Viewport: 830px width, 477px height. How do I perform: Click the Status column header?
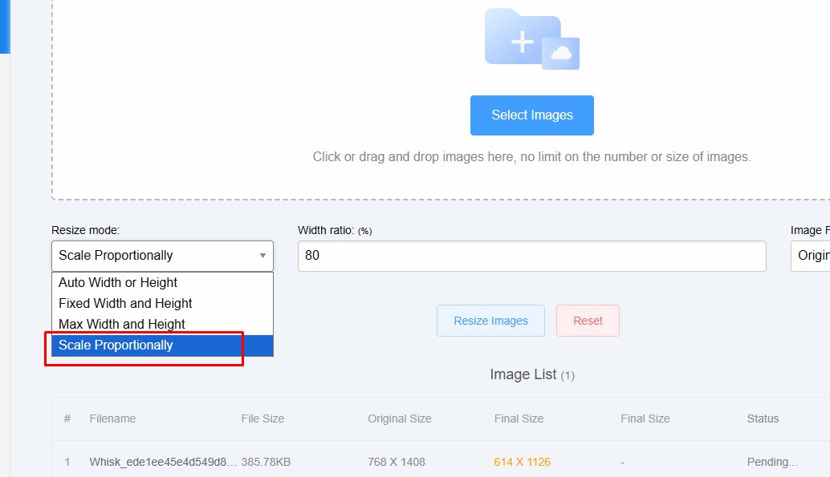click(763, 418)
